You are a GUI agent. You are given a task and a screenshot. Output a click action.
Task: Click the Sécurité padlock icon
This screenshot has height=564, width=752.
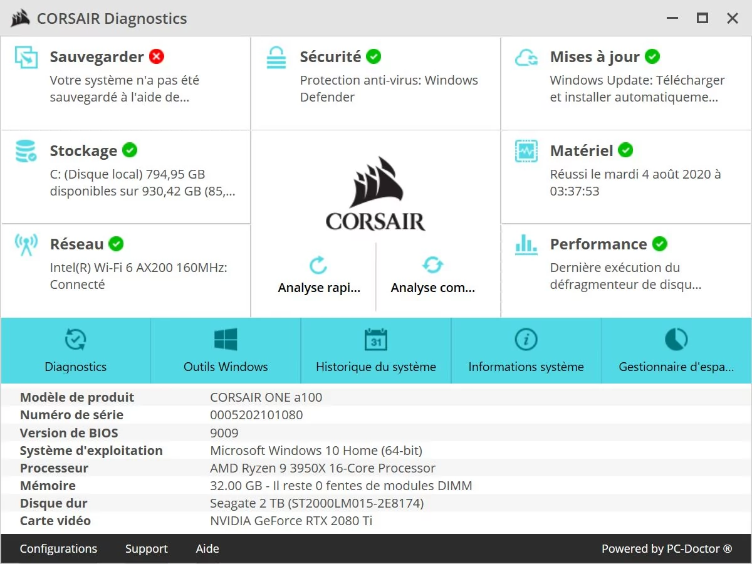click(x=276, y=57)
